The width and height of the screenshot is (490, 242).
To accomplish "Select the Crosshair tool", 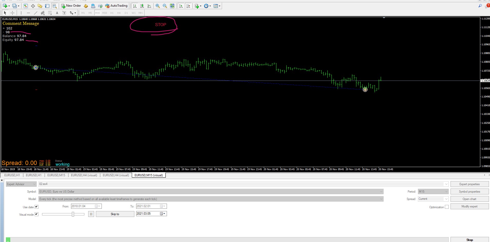I will click(12, 13).
